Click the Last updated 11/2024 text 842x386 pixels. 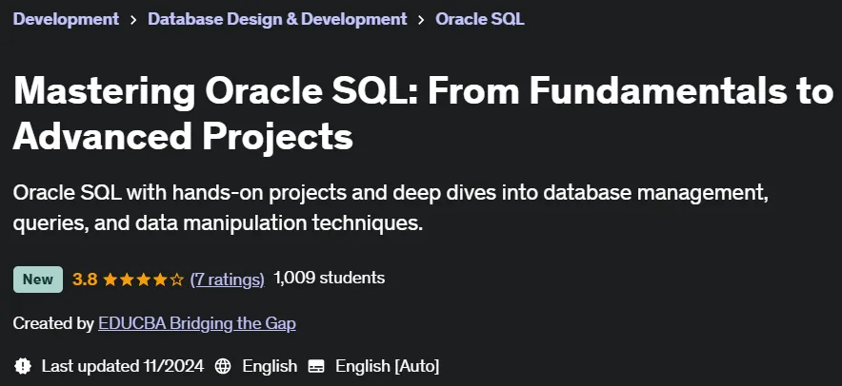pos(123,366)
